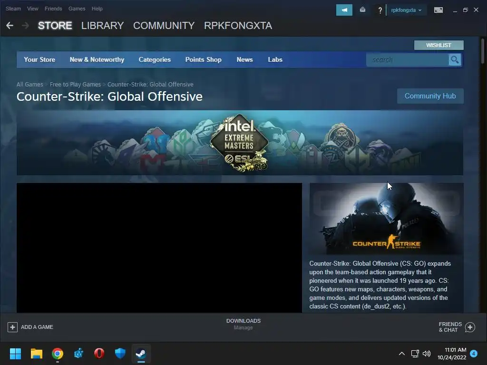Switch to the STORE tab
The image size is (487, 365).
click(55, 26)
